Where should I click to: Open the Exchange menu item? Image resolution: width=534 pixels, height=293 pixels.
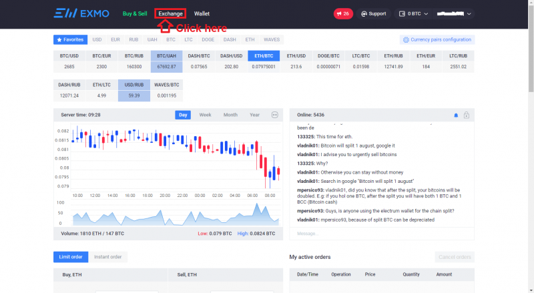[170, 13]
